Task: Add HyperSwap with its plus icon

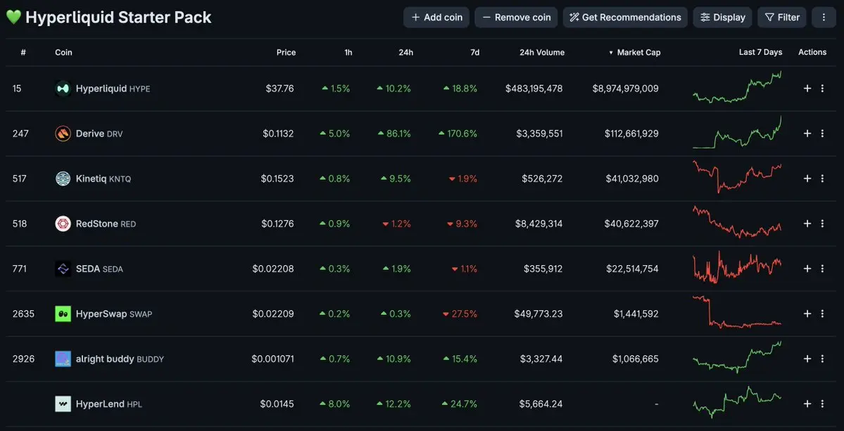Action: 807,314
